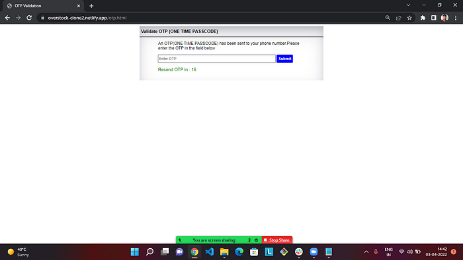Open the Chrome profile avatar

tap(444, 18)
